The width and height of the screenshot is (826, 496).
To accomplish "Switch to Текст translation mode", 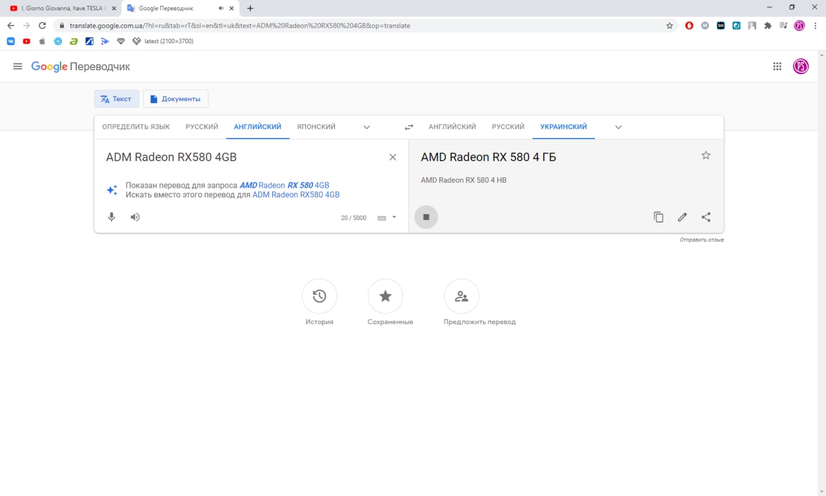I will click(x=117, y=99).
